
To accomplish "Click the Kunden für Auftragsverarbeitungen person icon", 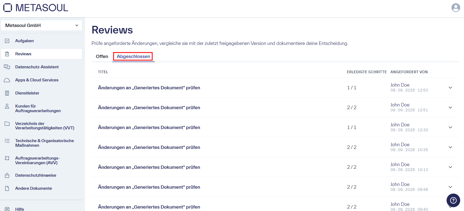I will point(7,106).
